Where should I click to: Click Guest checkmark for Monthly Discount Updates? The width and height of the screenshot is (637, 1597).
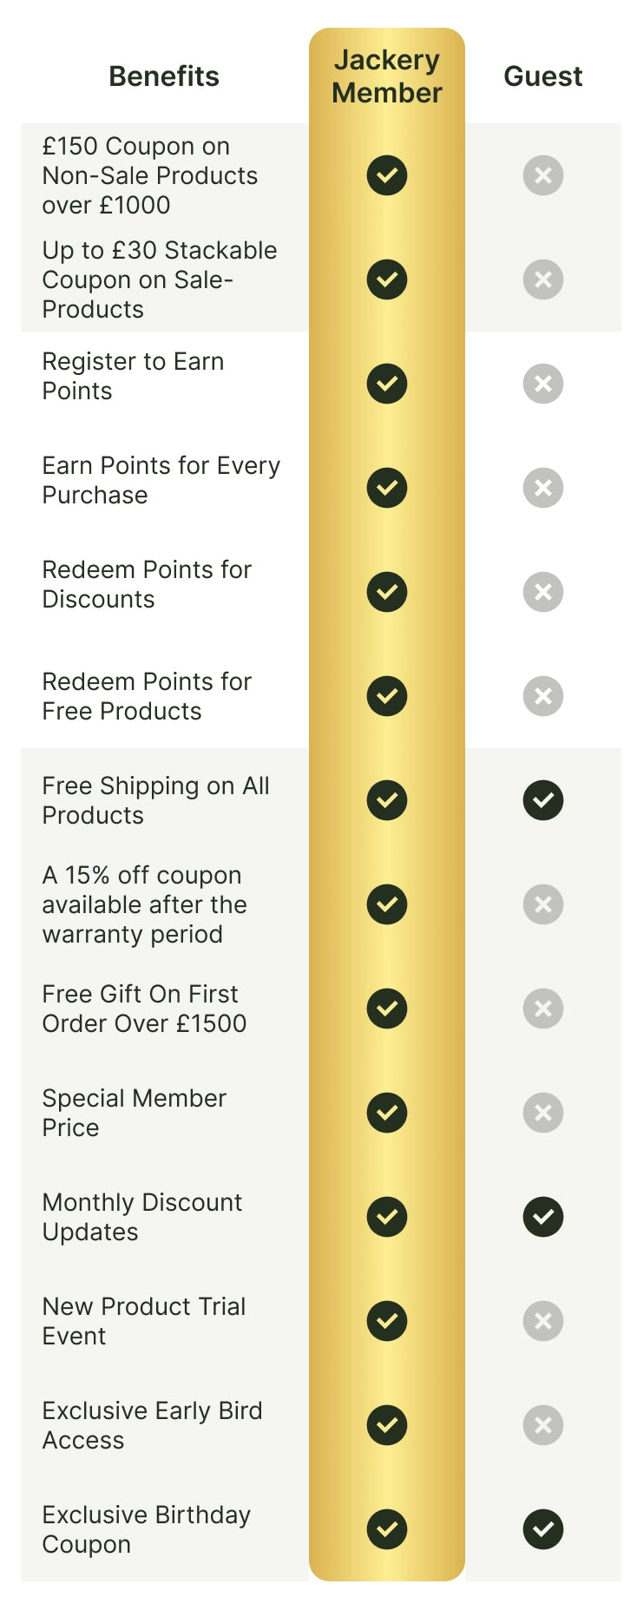(543, 1217)
